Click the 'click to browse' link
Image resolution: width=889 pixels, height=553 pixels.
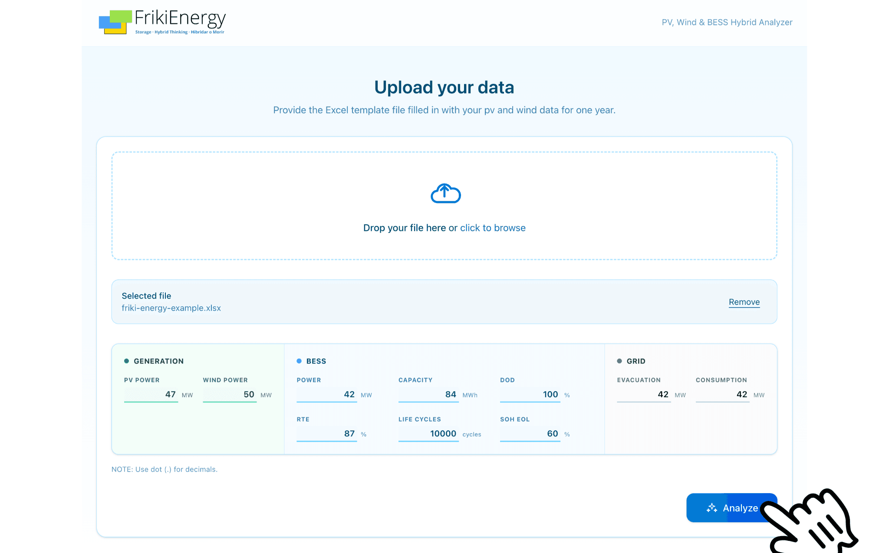coord(493,228)
